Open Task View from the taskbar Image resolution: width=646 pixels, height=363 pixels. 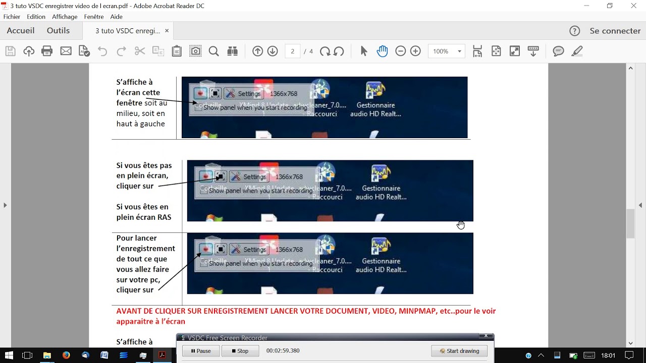[x=27, y=355]
